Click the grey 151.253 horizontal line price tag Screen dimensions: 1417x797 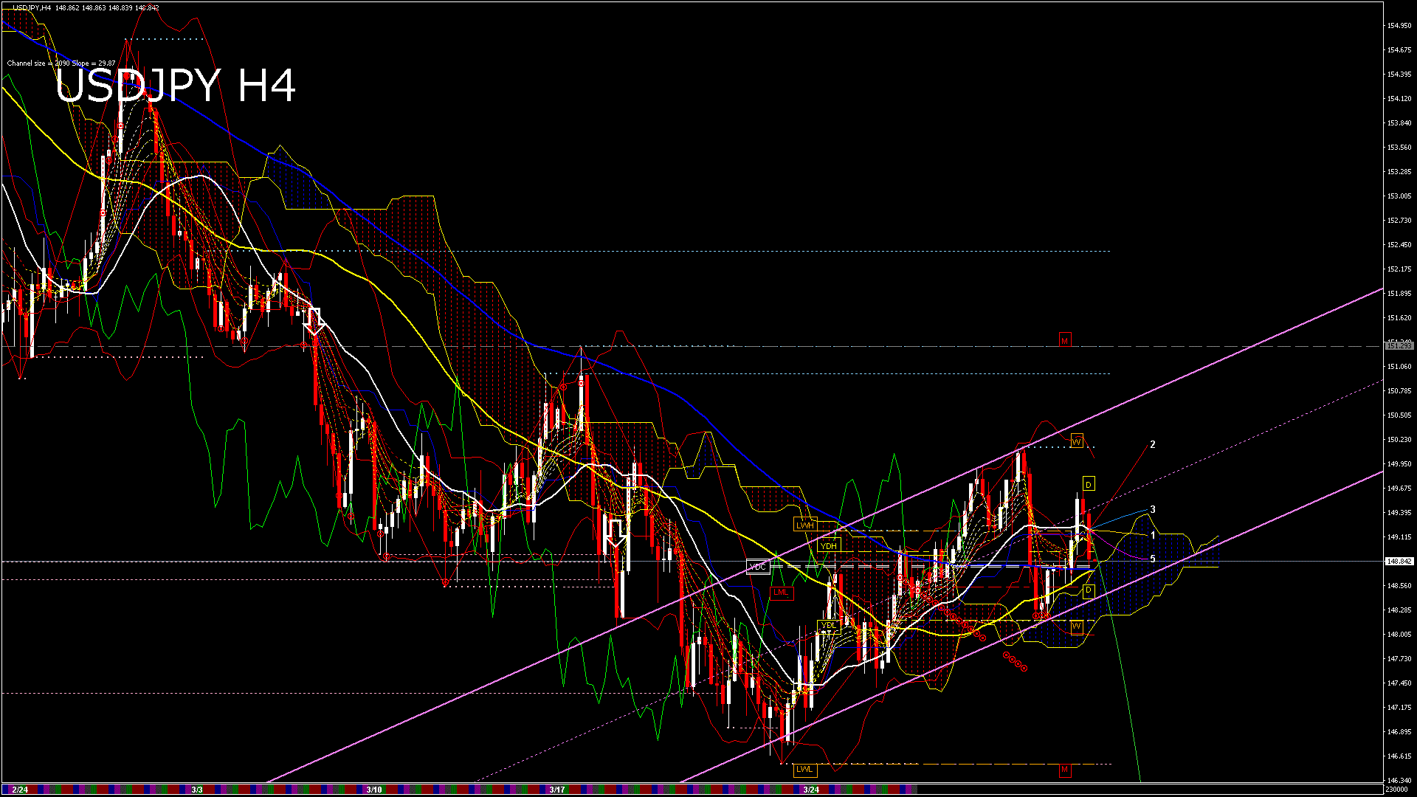click(1399, 345)
